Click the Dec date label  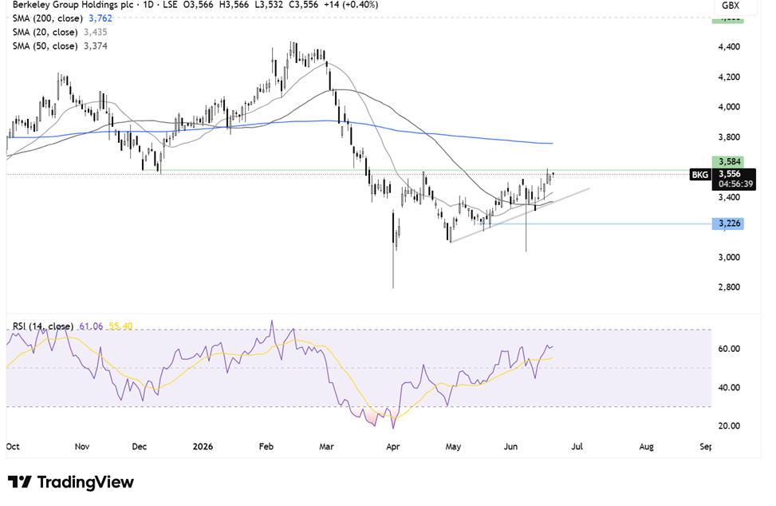coord(140,447)
